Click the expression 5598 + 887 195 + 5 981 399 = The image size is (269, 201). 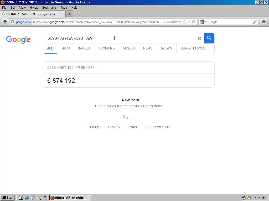click(73, 68)
